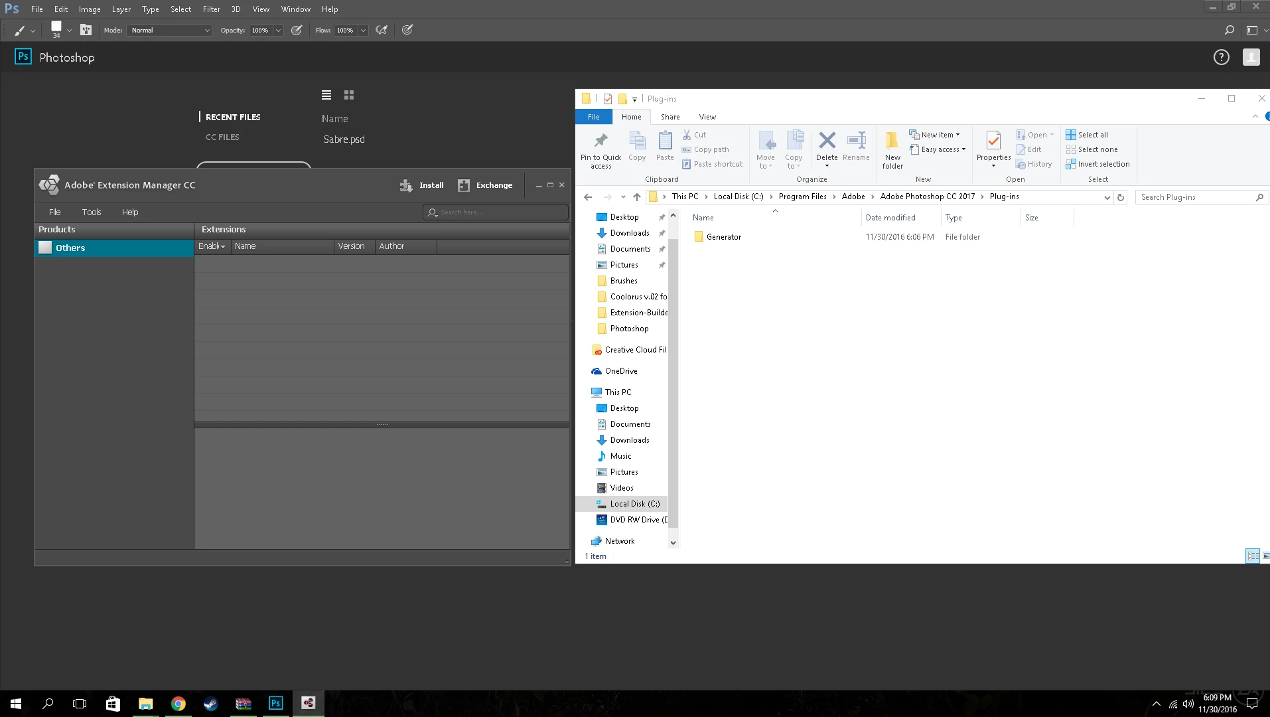This screenshot has height=717, width=1270.
Task: Open Help menu in Extension Manager
Action: point(130,212)
